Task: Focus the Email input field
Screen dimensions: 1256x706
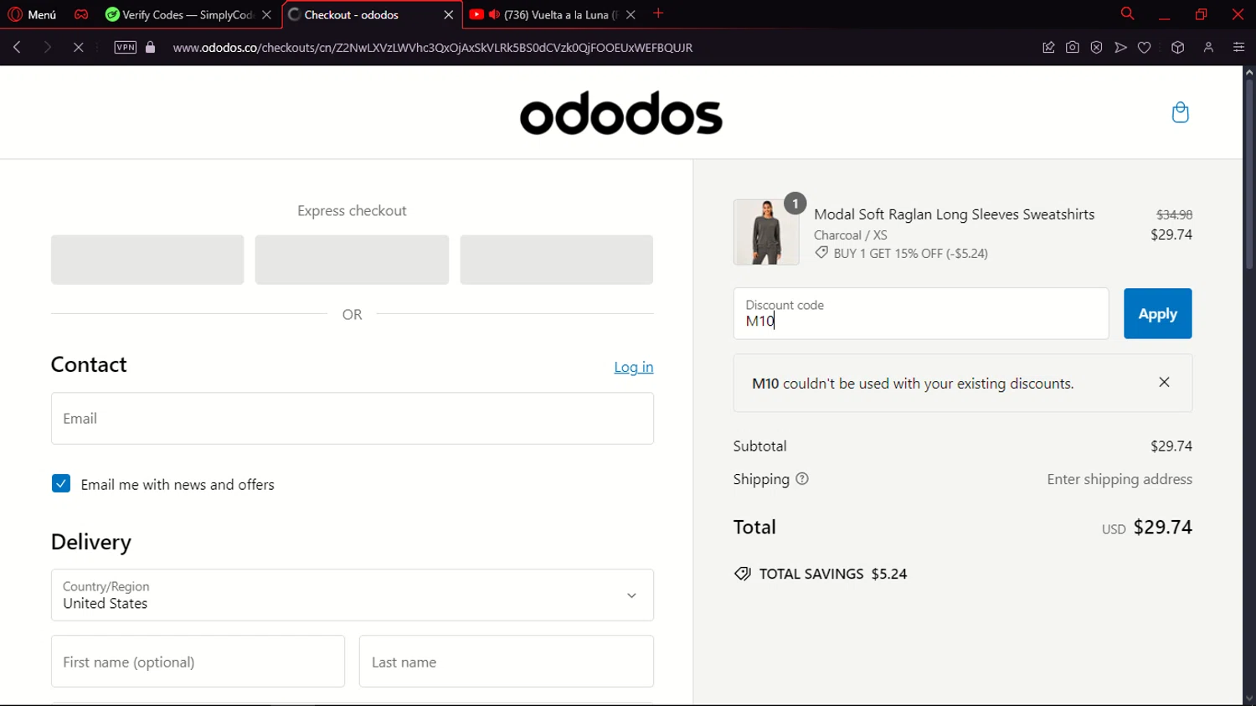Action: [353, 419]
